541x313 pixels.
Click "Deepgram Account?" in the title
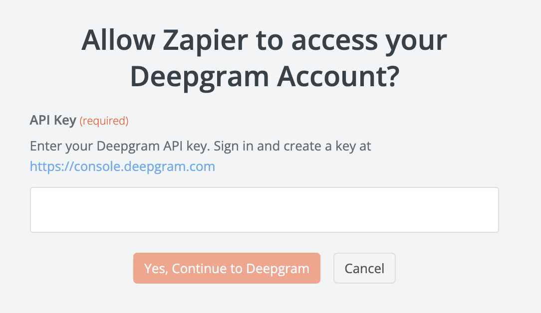pos(264,77)
